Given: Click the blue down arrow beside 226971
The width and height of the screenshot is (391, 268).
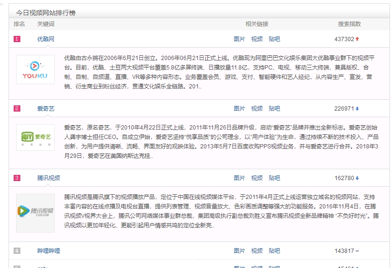Looking at the screenshot, I should point(357,109).
